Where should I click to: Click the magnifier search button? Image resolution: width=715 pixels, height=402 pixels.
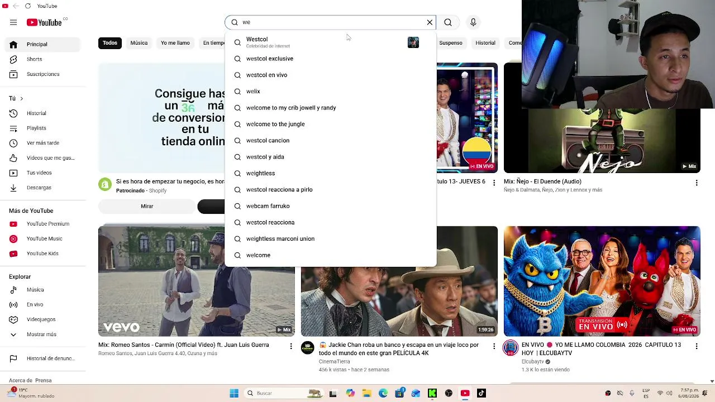tap(448, 22)
